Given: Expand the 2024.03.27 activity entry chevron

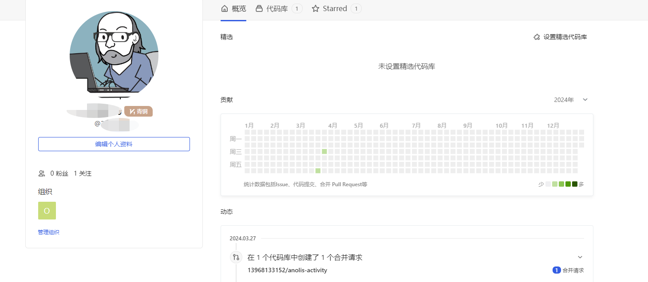Looking at the screenshot, I should coord(580,257).
